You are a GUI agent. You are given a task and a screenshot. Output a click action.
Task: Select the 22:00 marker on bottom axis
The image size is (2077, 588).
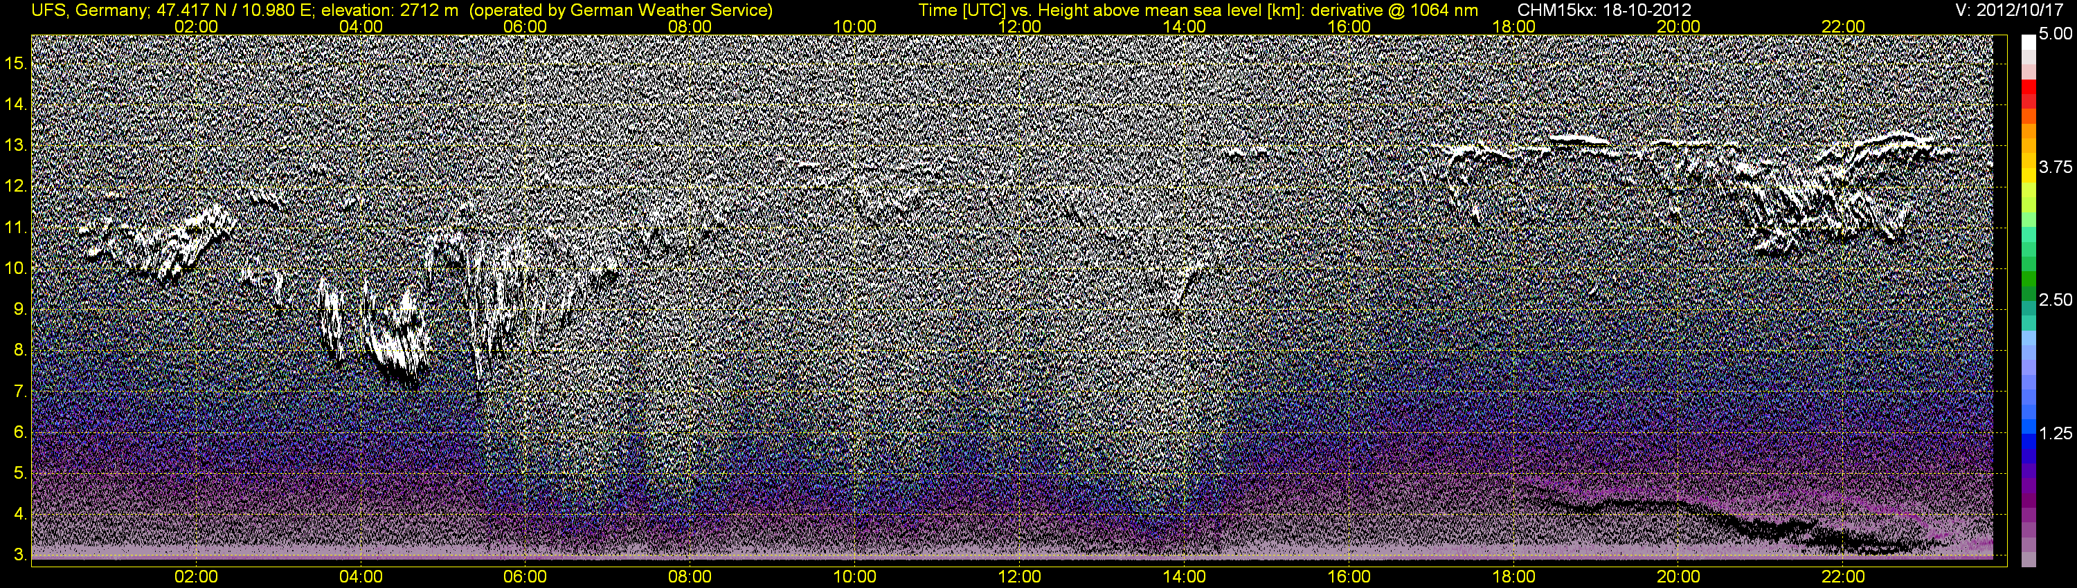click(1843, 577)
